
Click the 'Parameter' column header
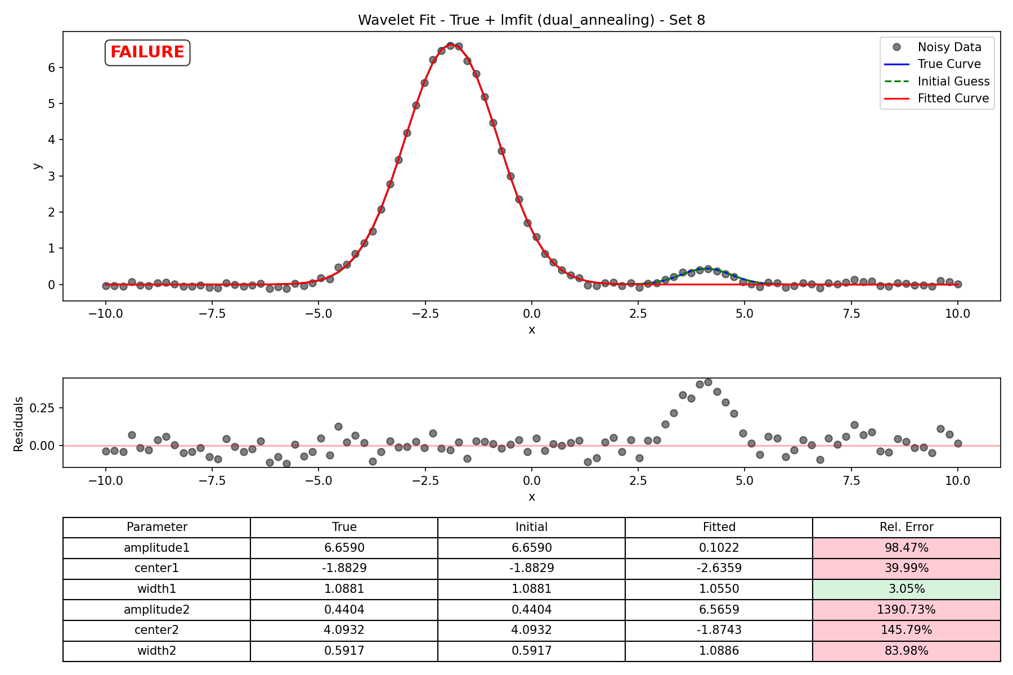157,528
